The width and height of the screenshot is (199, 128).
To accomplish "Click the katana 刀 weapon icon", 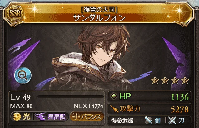I will [172, 120].
